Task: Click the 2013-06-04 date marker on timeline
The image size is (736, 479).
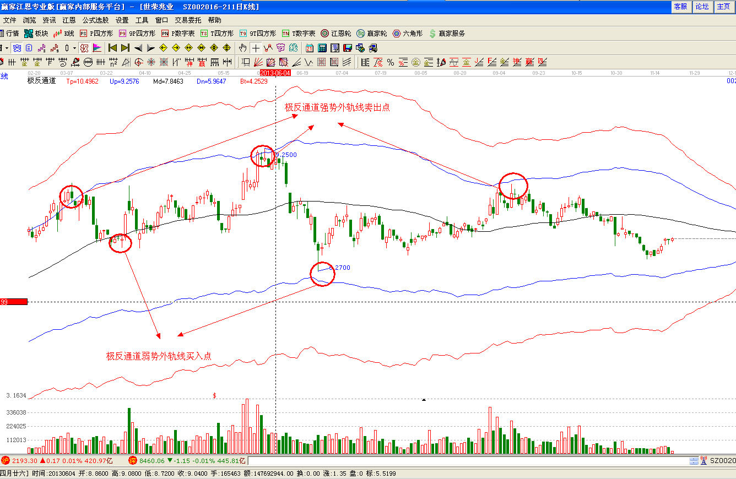Action: [275, 73]
